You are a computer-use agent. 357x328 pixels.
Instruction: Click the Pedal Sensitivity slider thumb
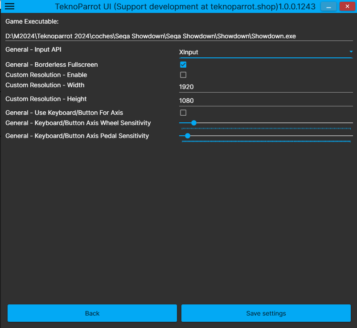pos(187,136)
